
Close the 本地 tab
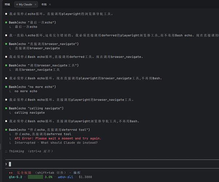(x=50, y=4)
